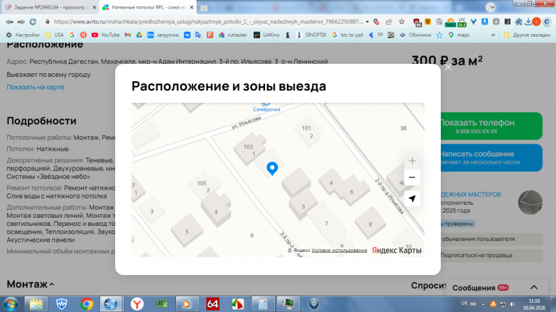Click the Показать телефон button
556x312 pixels.
click(x=491, y=126)
